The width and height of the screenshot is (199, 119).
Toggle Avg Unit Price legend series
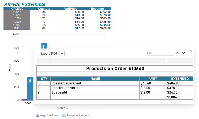pyautogui.click(x=49, y=116)
